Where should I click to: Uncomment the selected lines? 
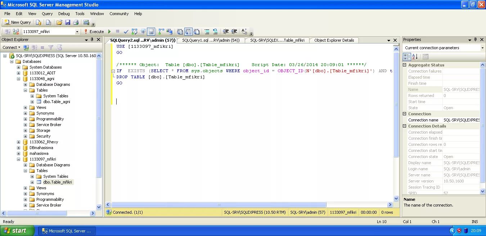pyautogui.click(x=215, y=32)
